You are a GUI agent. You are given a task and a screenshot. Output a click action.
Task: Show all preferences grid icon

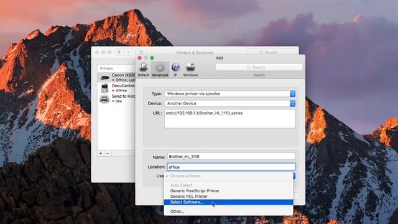coord(141,52)
